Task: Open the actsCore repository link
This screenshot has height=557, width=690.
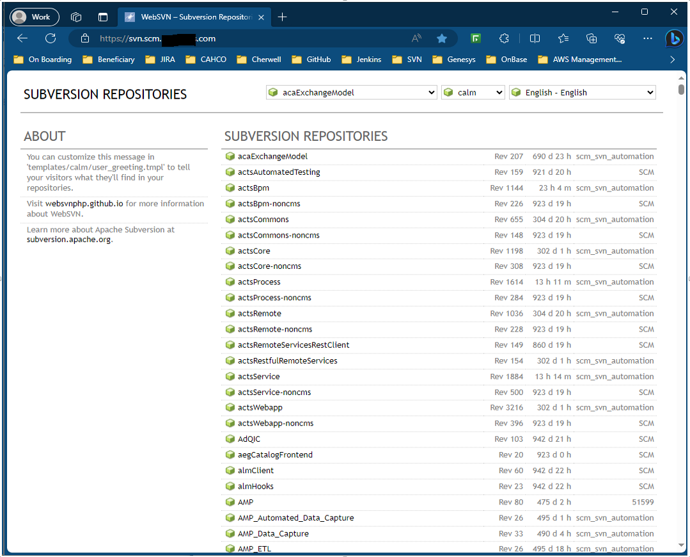Action: (254, 251)
